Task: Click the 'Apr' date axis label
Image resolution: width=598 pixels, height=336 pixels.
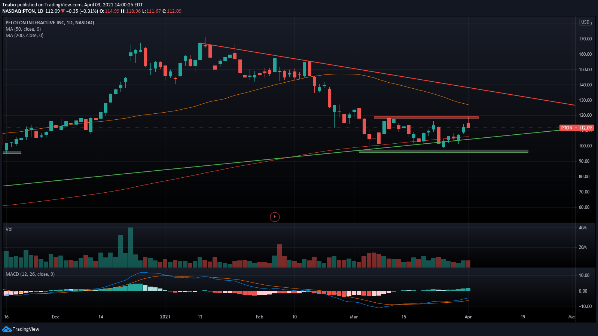Action: 468,317
